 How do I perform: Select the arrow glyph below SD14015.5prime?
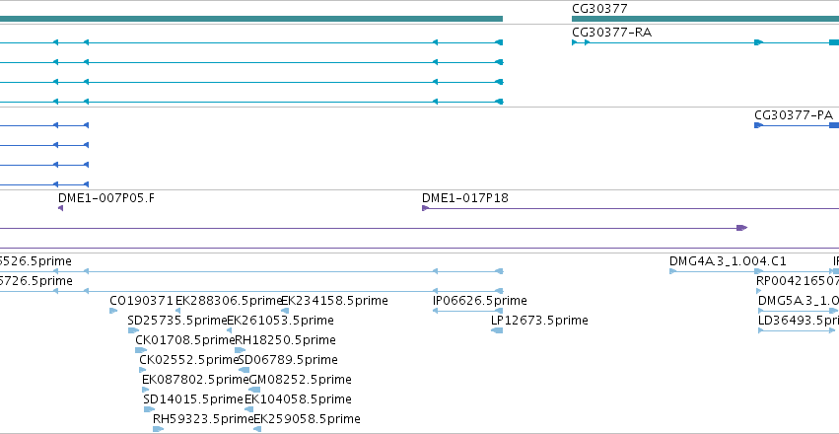(149, 410)
